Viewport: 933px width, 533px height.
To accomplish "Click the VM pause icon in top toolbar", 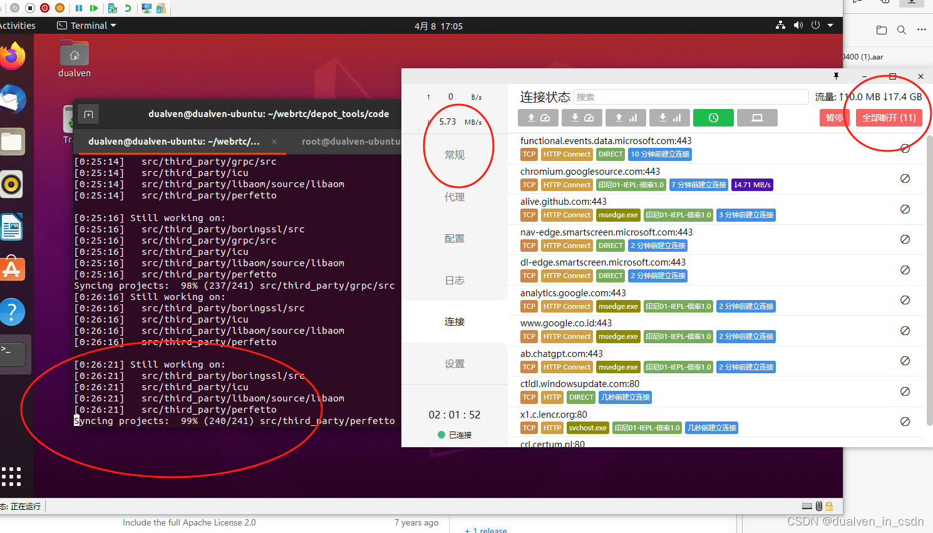I will pos(79,8).
